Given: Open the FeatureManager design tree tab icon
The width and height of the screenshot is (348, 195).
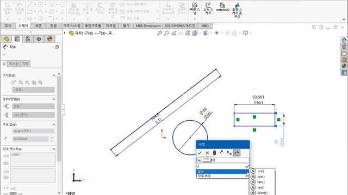Looking at the screenshot, I should click(6, 39).
